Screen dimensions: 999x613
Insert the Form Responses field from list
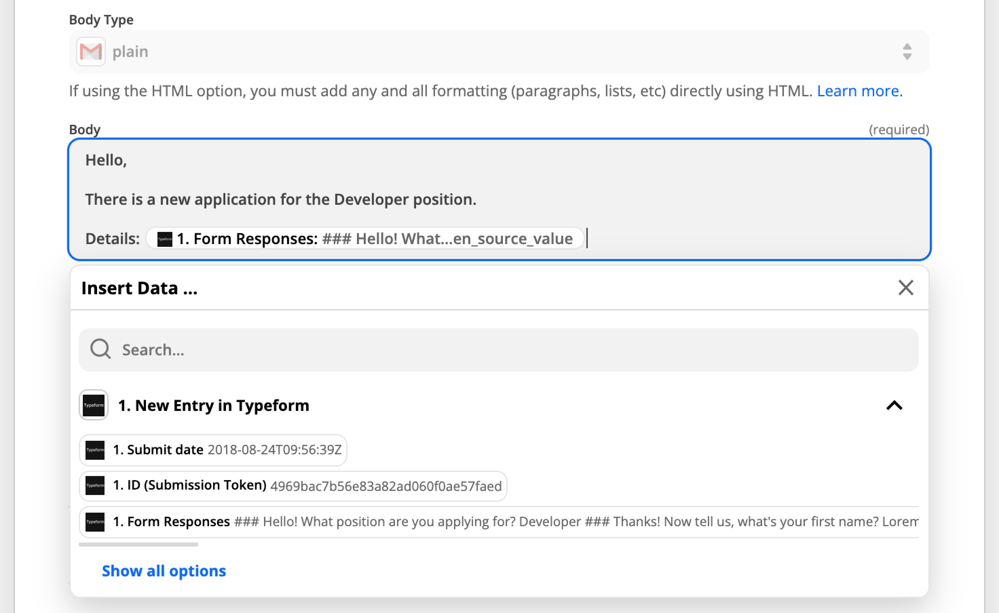[499, 522]
